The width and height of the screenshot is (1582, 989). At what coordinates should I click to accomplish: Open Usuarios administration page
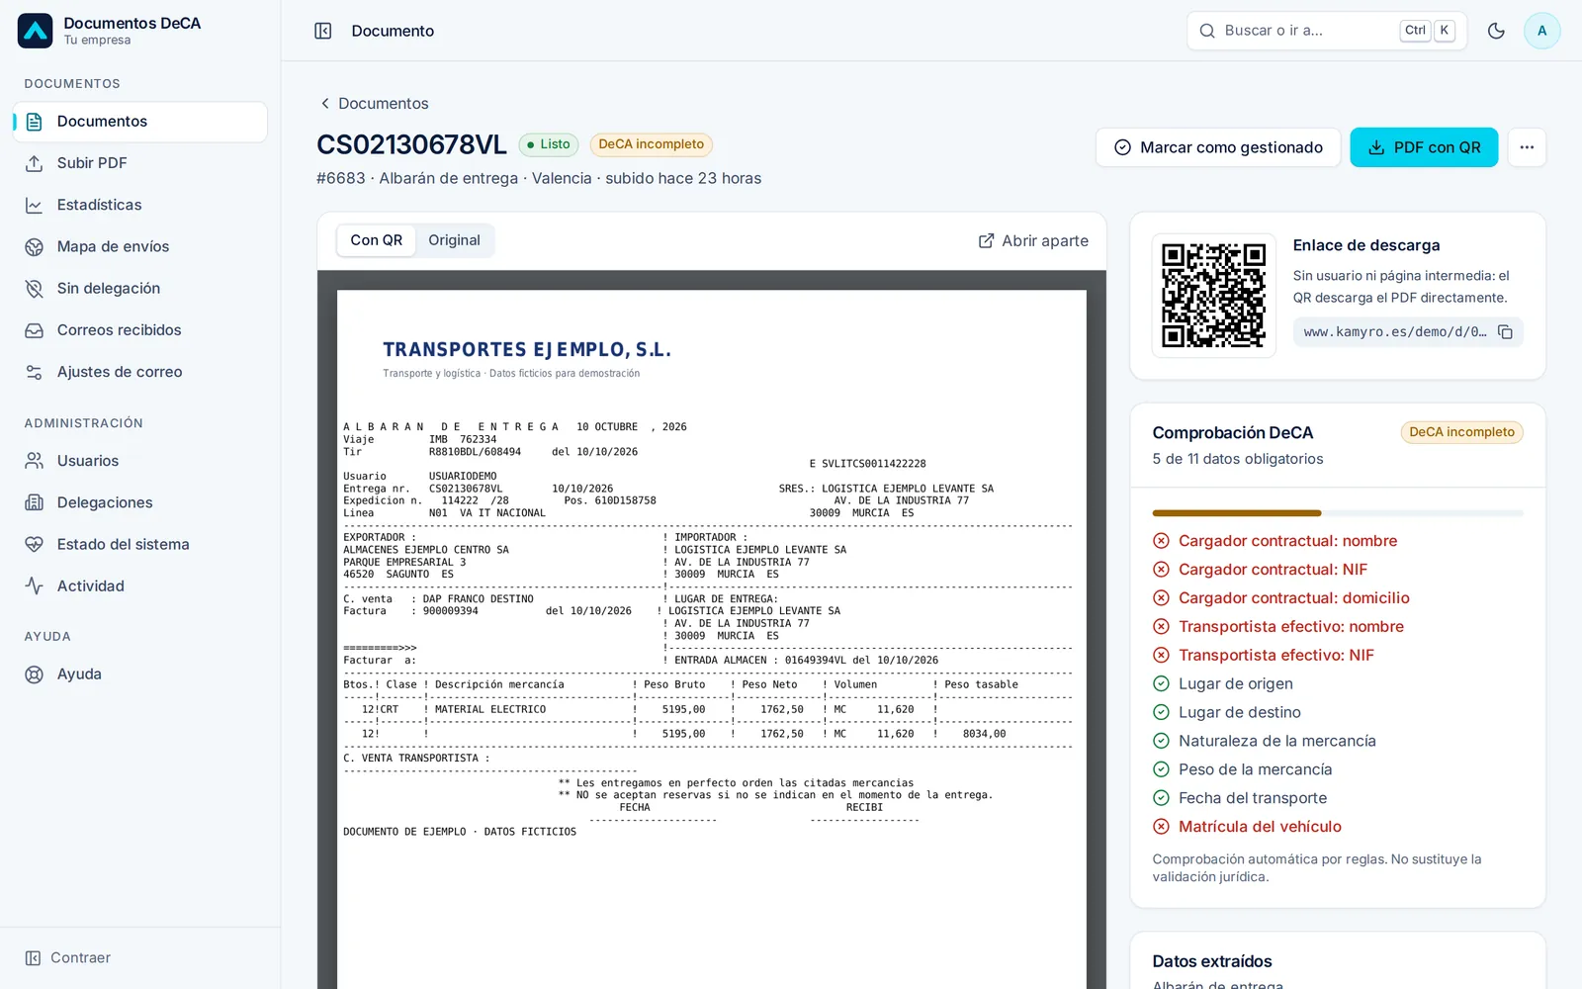click(x=140, y=461)
